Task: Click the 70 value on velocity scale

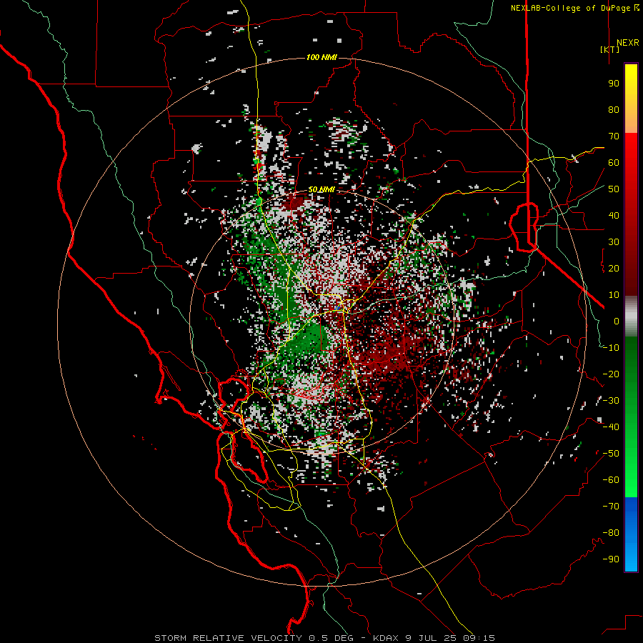Action: coord(614,136)
